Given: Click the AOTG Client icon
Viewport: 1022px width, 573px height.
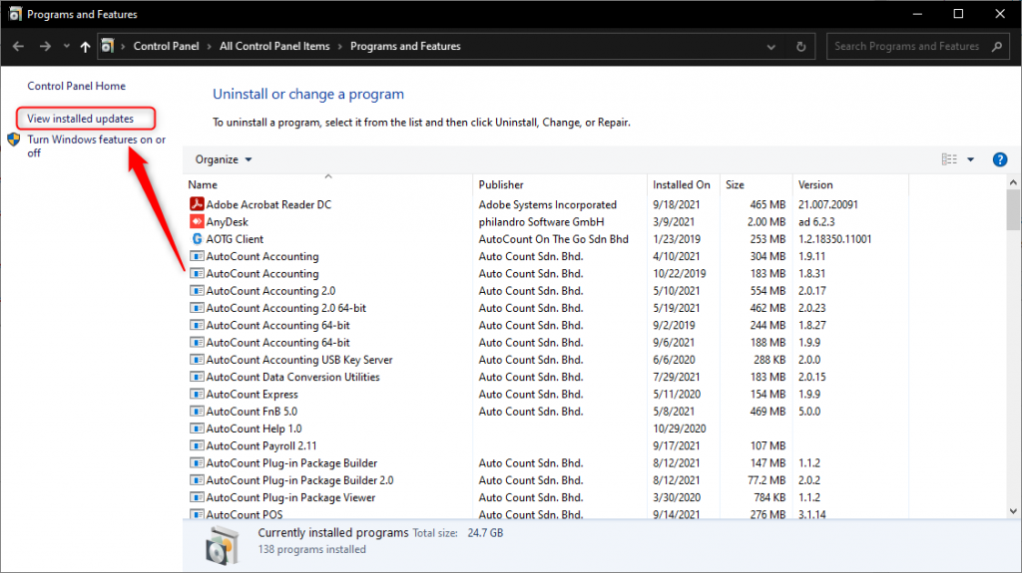Looking at the screenshot, I should (x=196, y=239).
